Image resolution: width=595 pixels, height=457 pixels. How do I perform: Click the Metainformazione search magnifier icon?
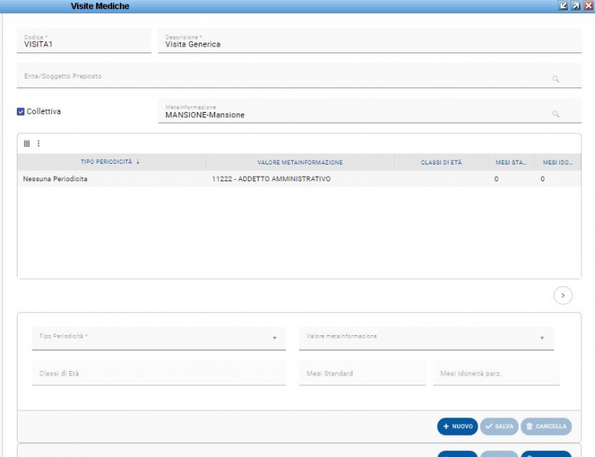click(x=556, y=114)
